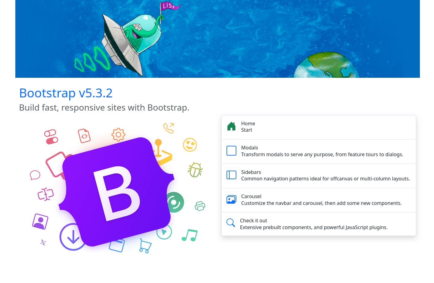
Task: Click 'Build fast, responsive sites with Bootstrap.' text
Action: click(104, 108)
